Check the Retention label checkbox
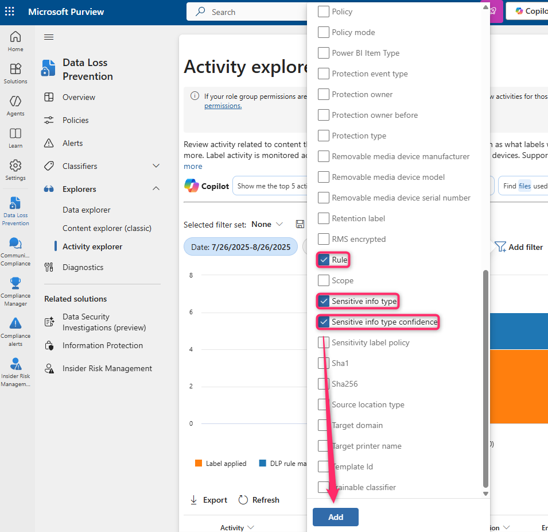 (324, 219)
